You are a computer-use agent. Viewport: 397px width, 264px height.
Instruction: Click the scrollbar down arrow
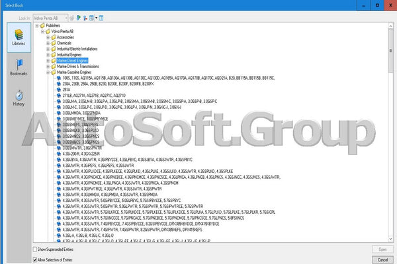point(390,239)
